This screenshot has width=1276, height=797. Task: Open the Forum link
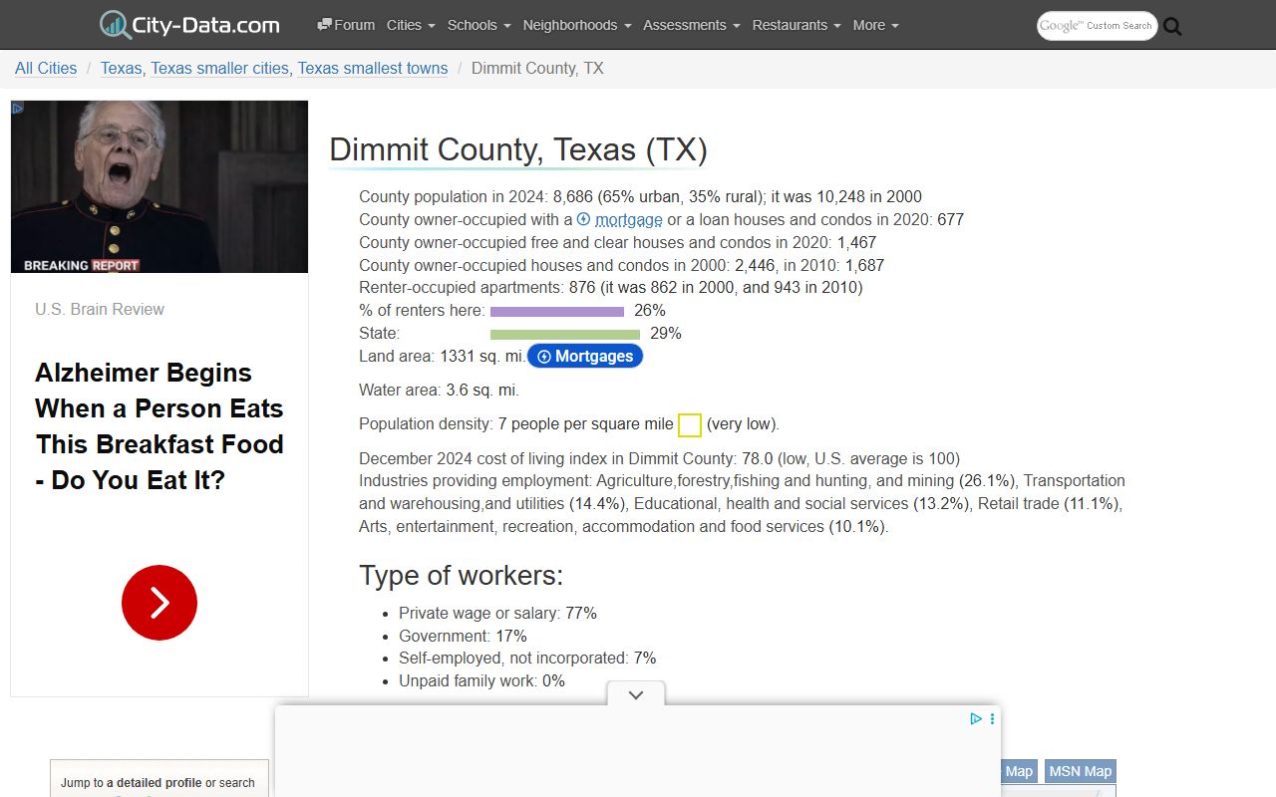[346, 25]
